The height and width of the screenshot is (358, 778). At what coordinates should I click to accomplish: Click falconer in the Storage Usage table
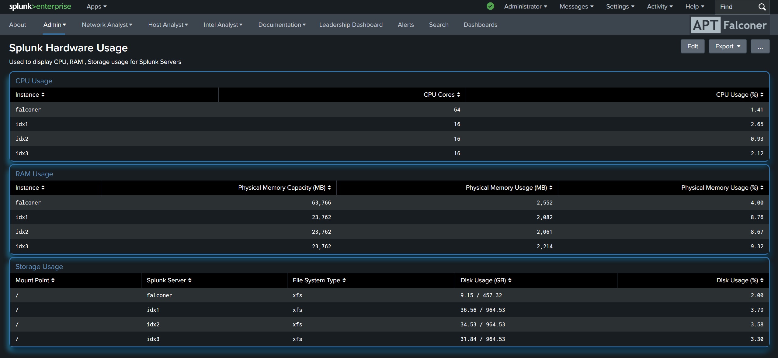(x=159, y=295)
